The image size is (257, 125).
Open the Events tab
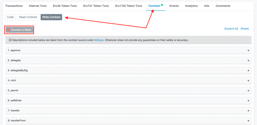tap(174, 6)
